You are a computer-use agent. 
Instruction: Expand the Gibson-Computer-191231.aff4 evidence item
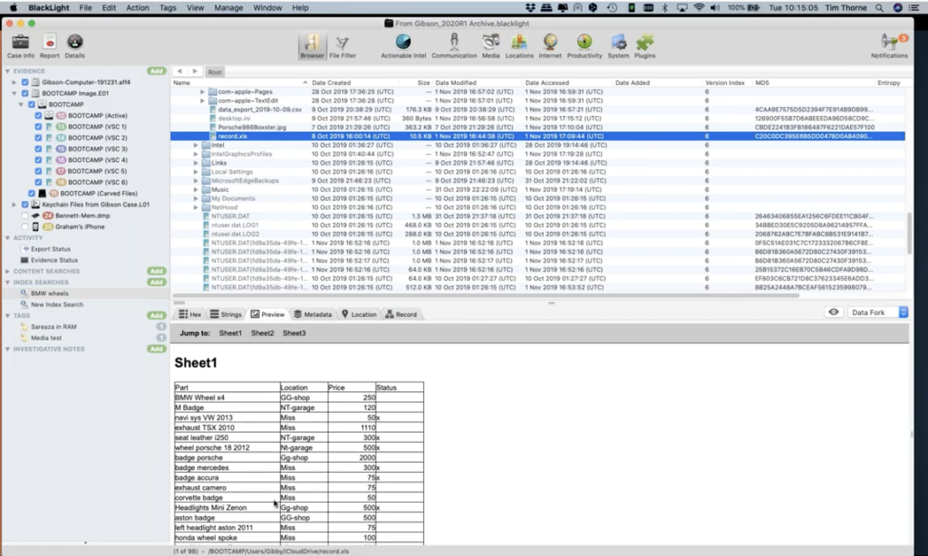(14, 82)
